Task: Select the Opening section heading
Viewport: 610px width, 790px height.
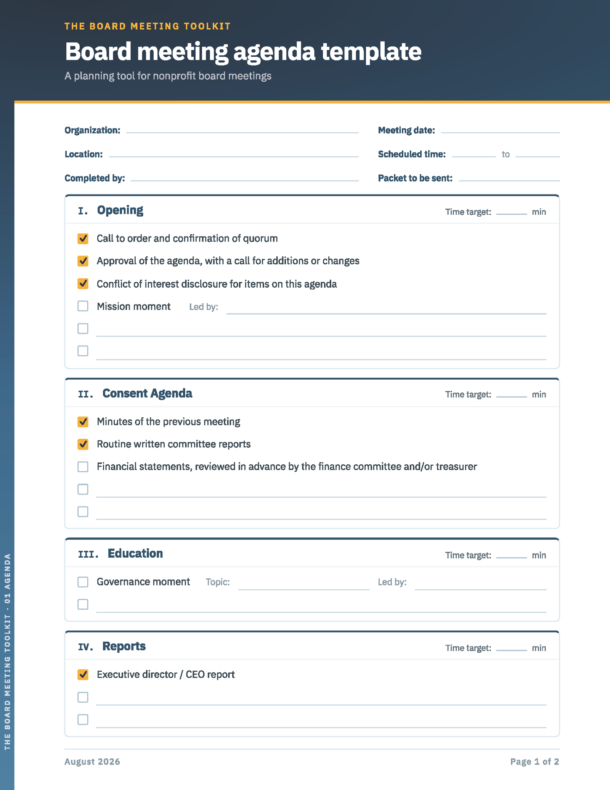Action: (x=120, y=210)
